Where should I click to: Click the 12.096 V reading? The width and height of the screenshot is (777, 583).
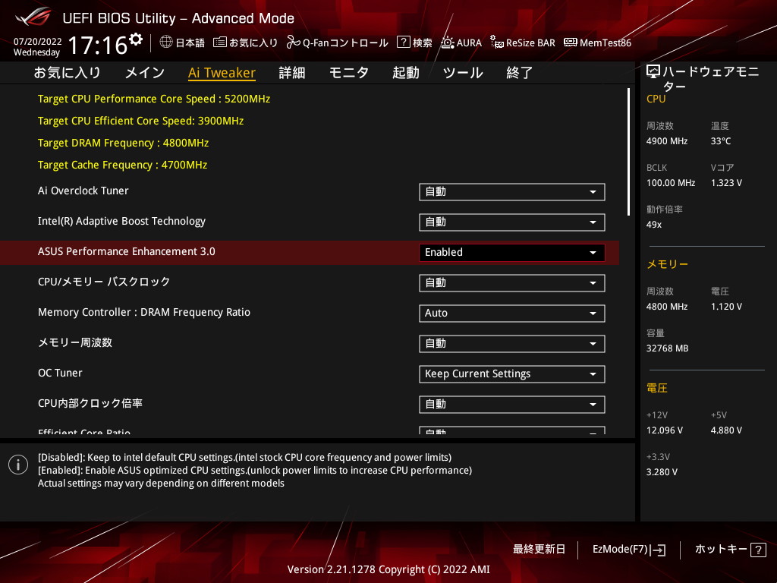pyautogui.click(x=665, y=430)
